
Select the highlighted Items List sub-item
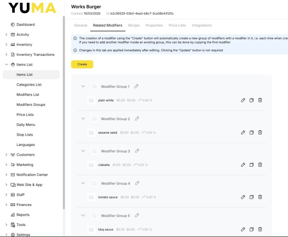tap(31, 75)
